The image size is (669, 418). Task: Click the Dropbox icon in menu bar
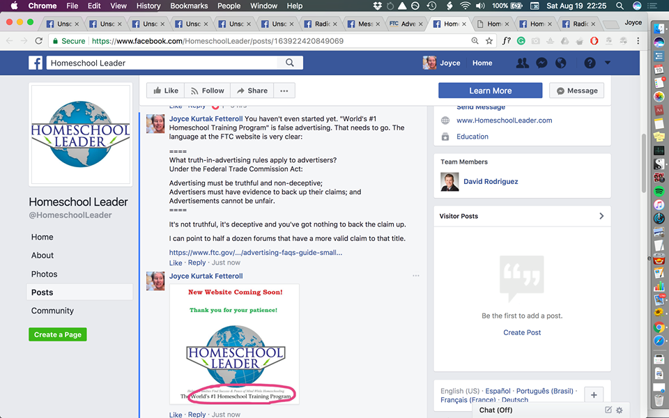377,6
